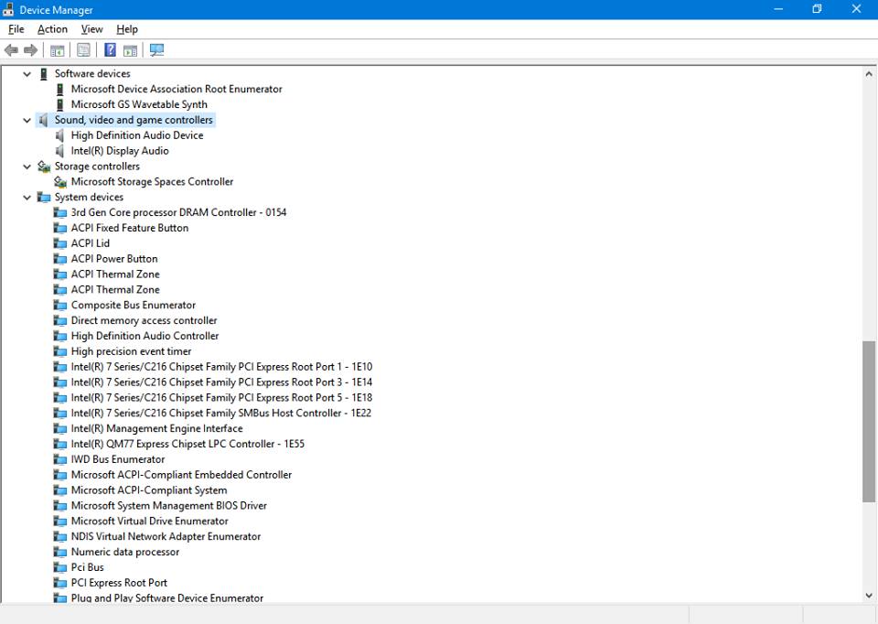Screen dimensions: 878x624
Task: Click the Software devices category icon
Action: click(x=44, y=73)
